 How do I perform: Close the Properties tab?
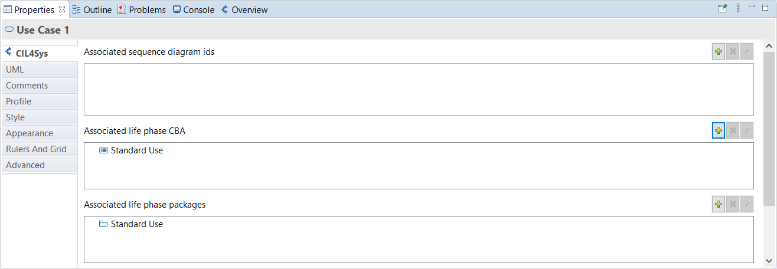(x=62, y=9)
